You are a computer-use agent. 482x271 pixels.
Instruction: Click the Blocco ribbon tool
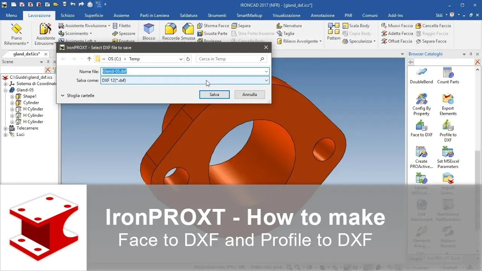point(149,32)
